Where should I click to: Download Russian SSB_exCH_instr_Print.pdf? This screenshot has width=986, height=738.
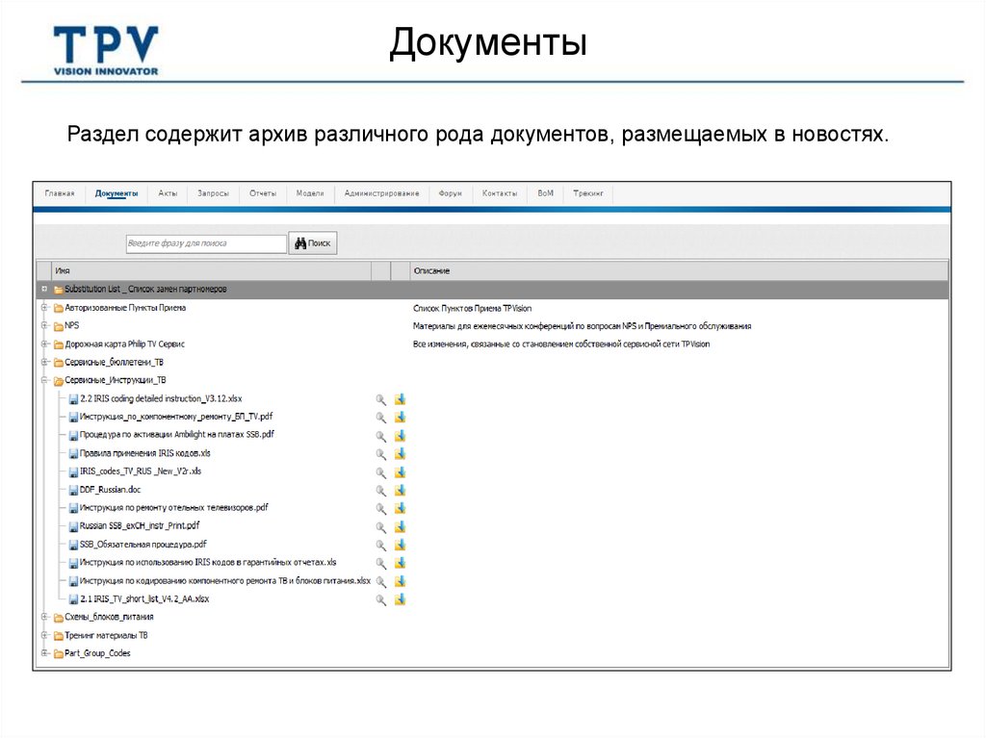400,527
